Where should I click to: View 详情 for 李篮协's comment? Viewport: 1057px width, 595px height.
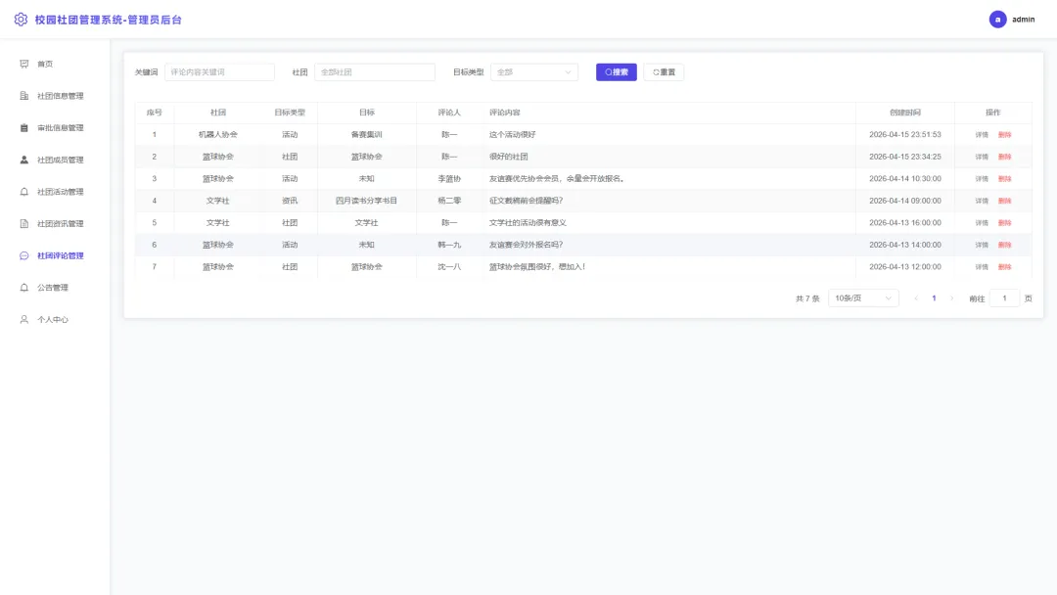982,178
